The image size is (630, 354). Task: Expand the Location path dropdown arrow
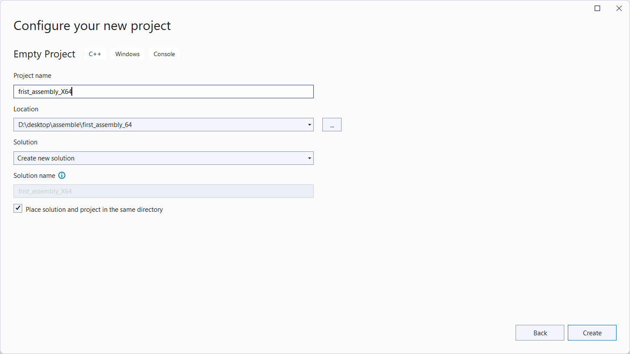[x=309, y=125]
